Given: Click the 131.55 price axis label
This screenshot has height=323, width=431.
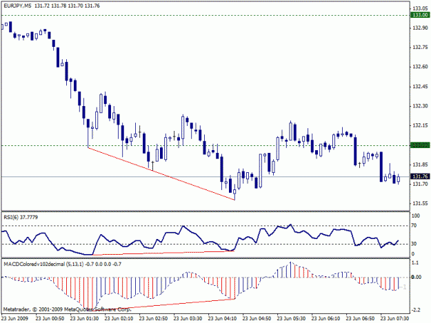Looking at the screenshot, I should coord(420,204).
